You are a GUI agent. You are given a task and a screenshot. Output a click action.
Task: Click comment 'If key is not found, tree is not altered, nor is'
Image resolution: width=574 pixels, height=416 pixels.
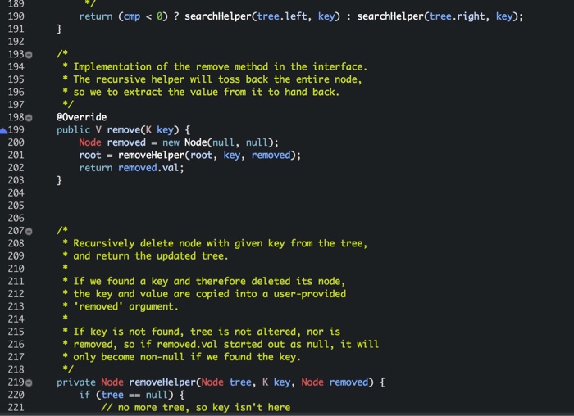pos(207,332)
